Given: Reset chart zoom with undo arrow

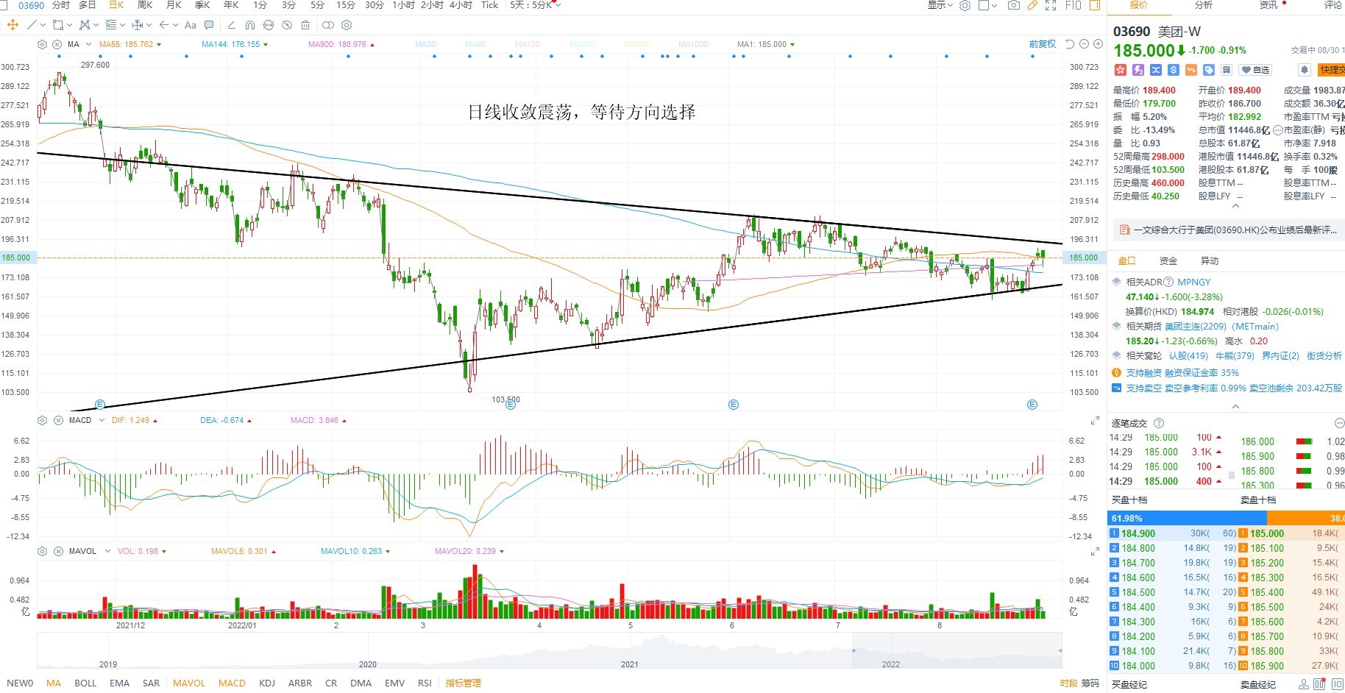Looking at the screenshot, I should coord(1070,44).
